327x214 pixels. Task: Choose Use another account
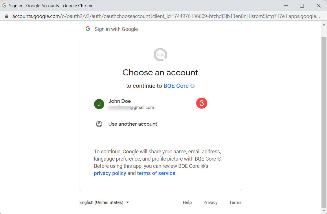click(x=160, y=124)
